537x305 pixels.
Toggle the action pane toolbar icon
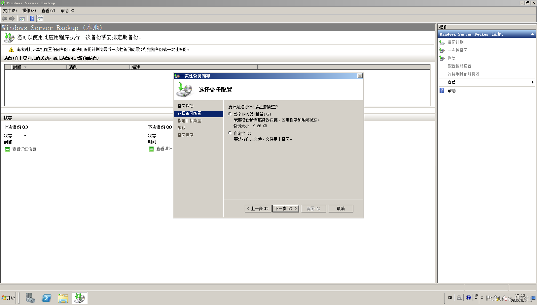(40, 19)
